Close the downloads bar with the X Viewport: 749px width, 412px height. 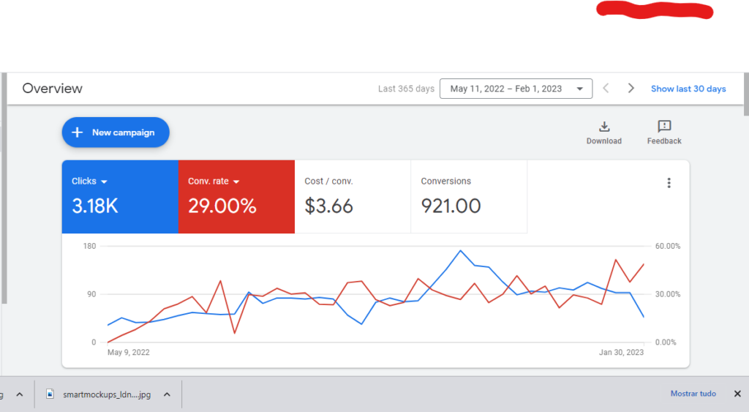coord(737,394)
